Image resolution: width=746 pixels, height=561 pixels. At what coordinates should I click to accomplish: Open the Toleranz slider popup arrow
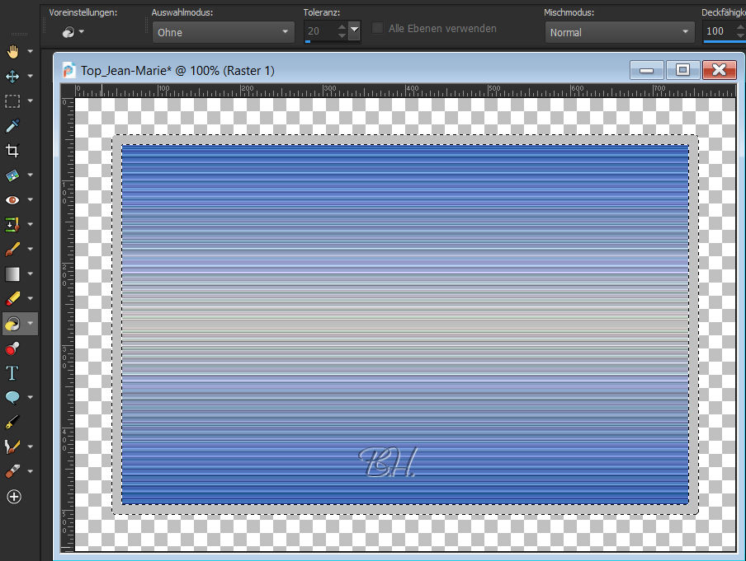354,31
